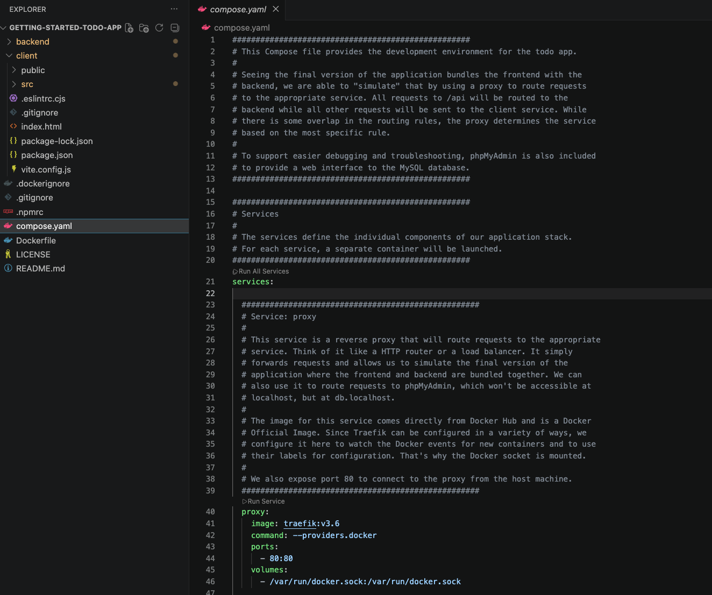
Task: Click the Vite lightning icon beside vite.config.js
Action: (13, 169)
